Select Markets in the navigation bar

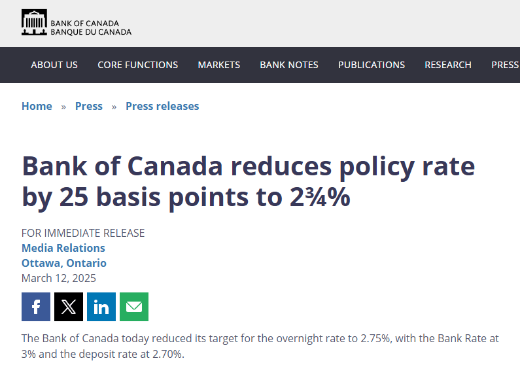219,65
